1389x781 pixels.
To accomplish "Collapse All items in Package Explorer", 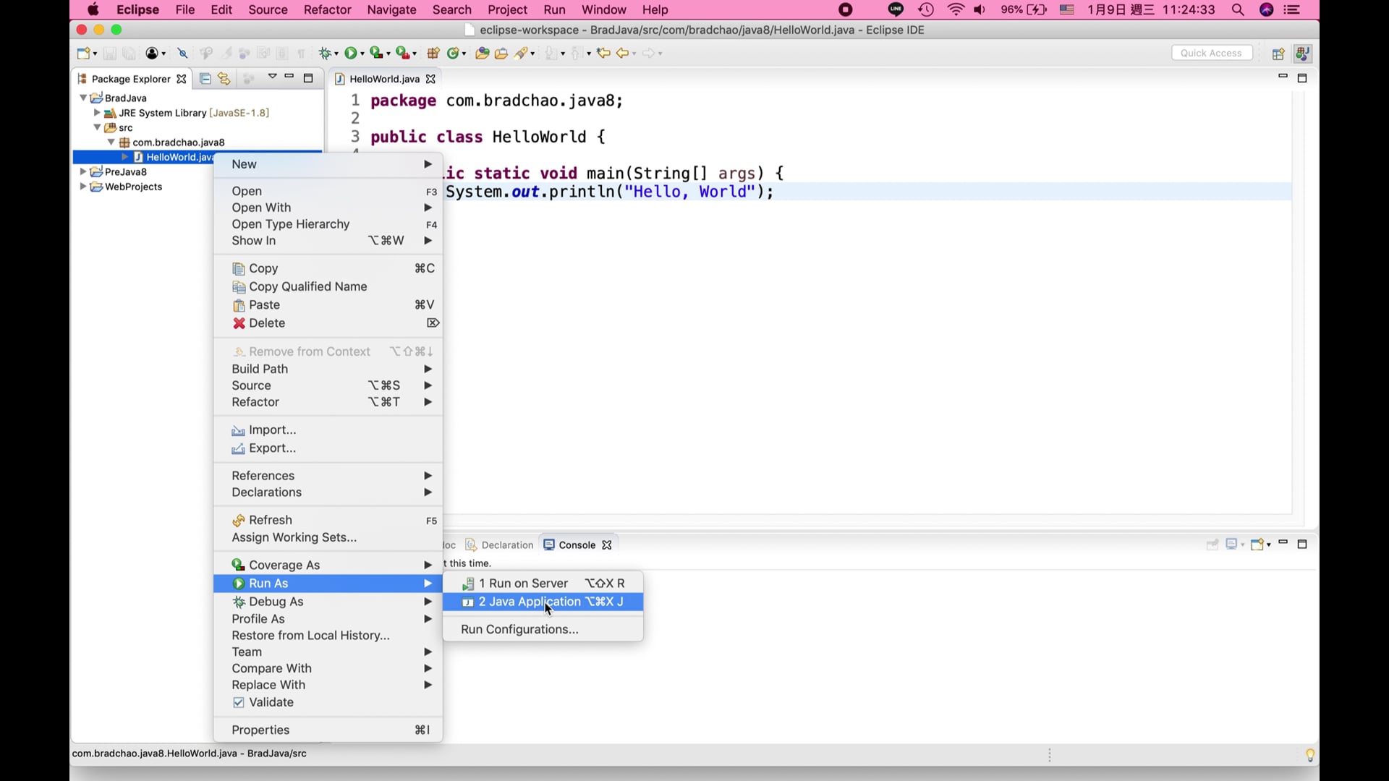I will [205, 78].
